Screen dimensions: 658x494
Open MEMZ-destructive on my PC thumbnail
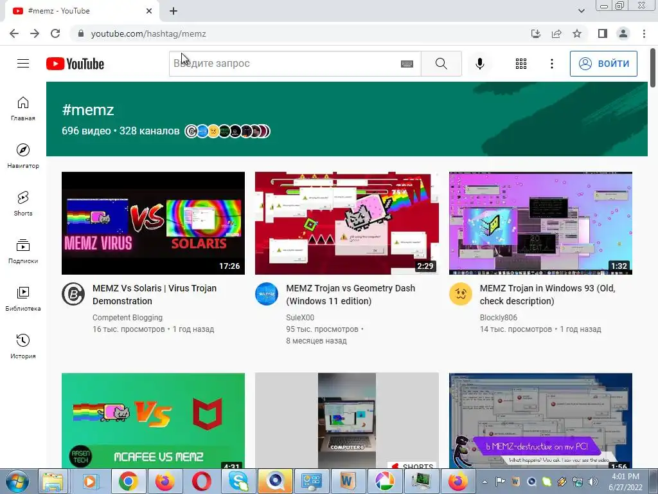coord(540,421)
